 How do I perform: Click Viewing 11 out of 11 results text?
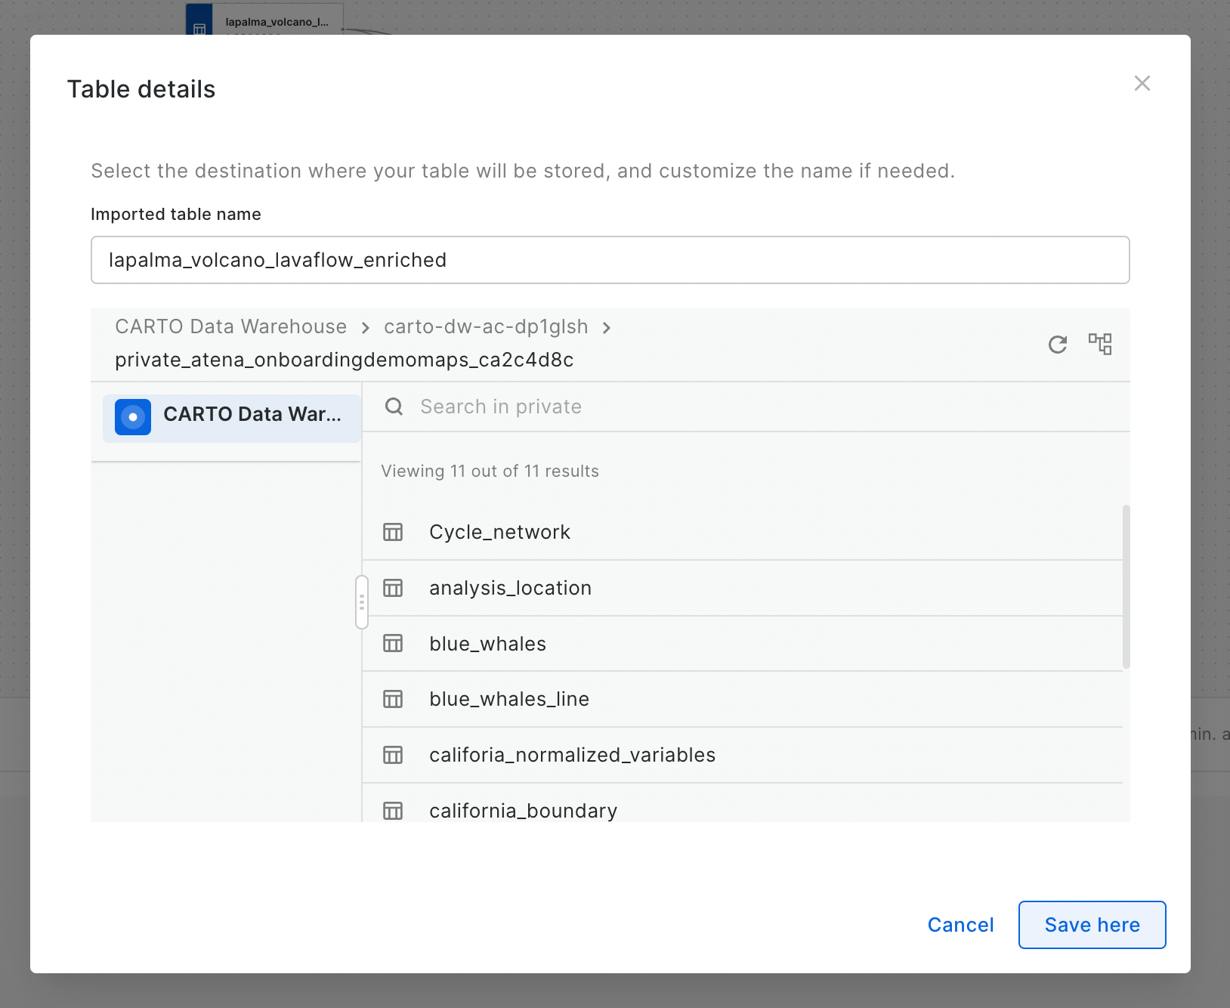[490, 471]
